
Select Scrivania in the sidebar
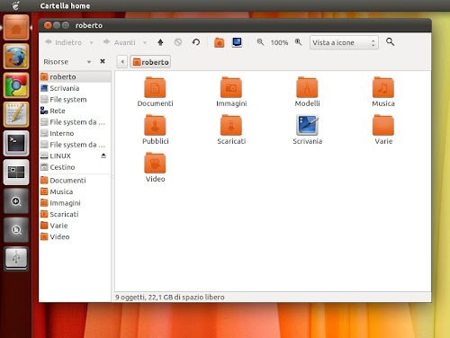(x=75, y=88)
